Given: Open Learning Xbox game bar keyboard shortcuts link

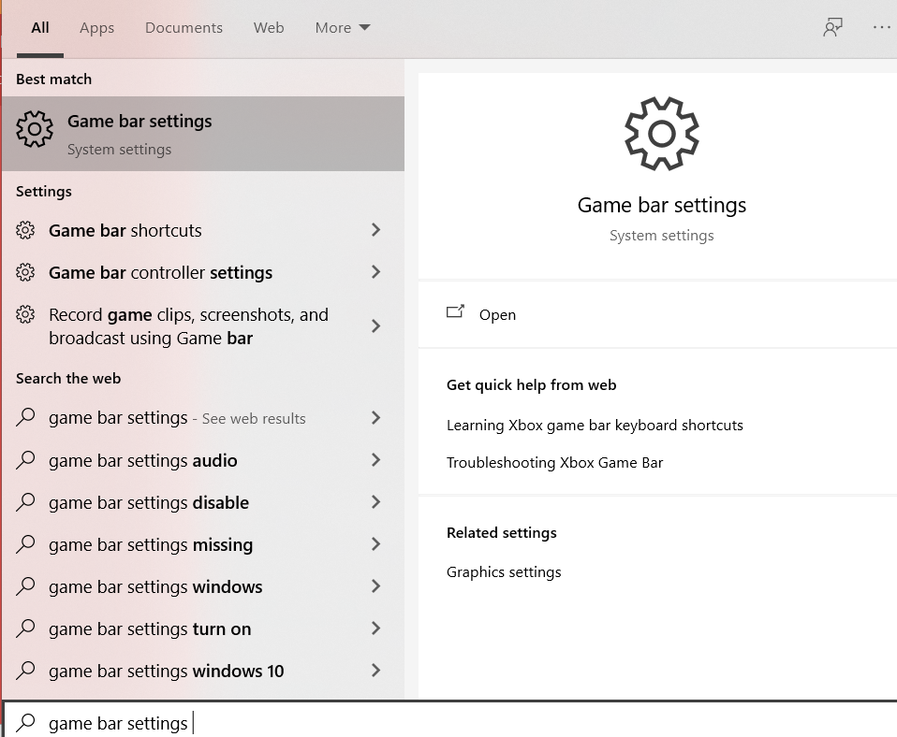Looking at the screenshot, I should point(595,426).
